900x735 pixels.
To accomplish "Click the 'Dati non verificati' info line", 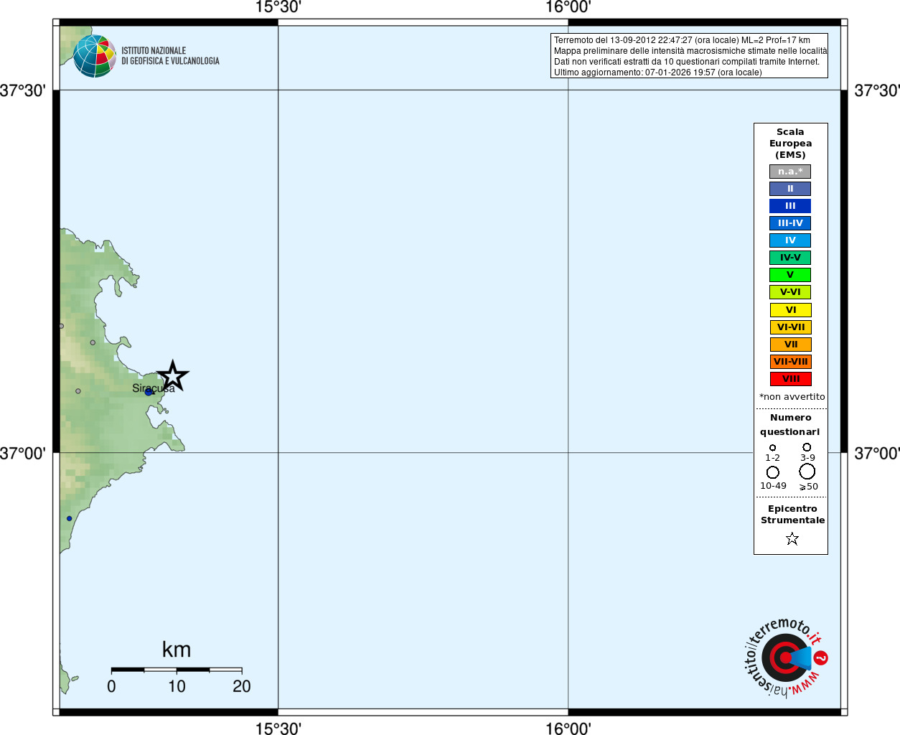I will (x=687, y=62).
